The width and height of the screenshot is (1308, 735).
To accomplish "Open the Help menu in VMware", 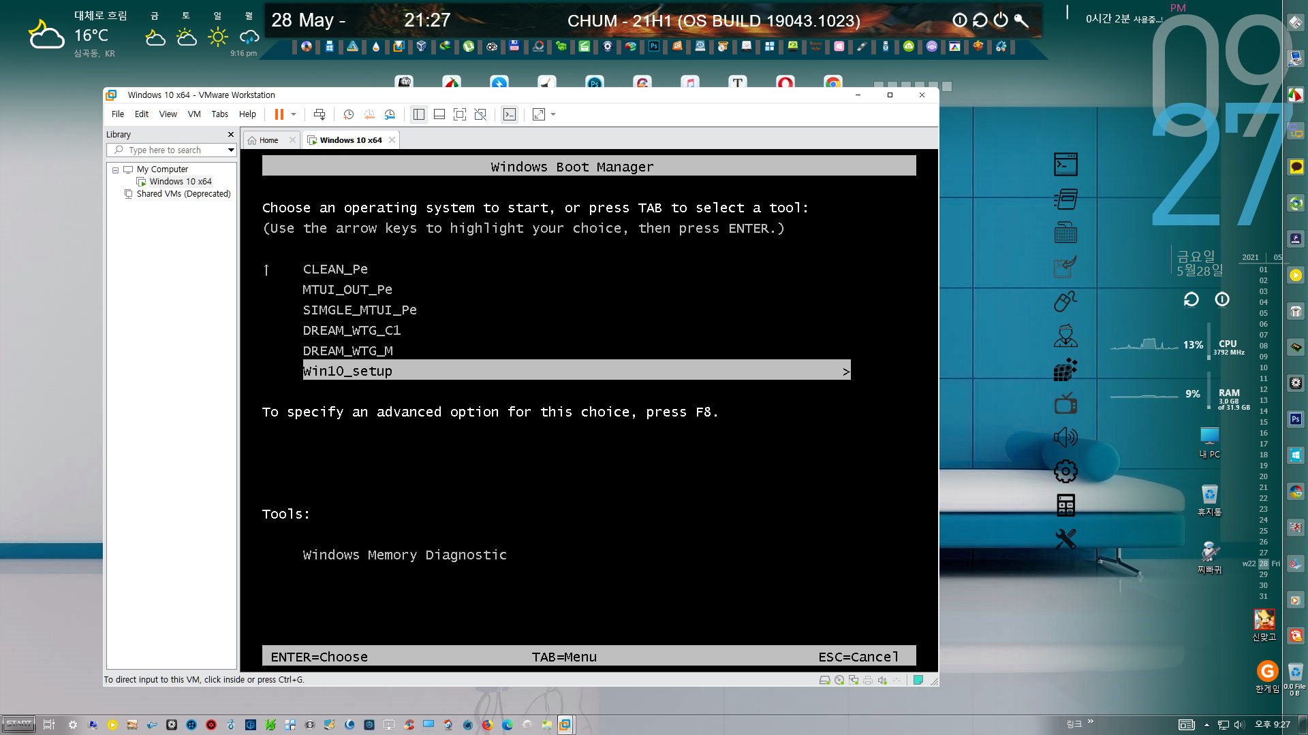I will tap(247, 114).
